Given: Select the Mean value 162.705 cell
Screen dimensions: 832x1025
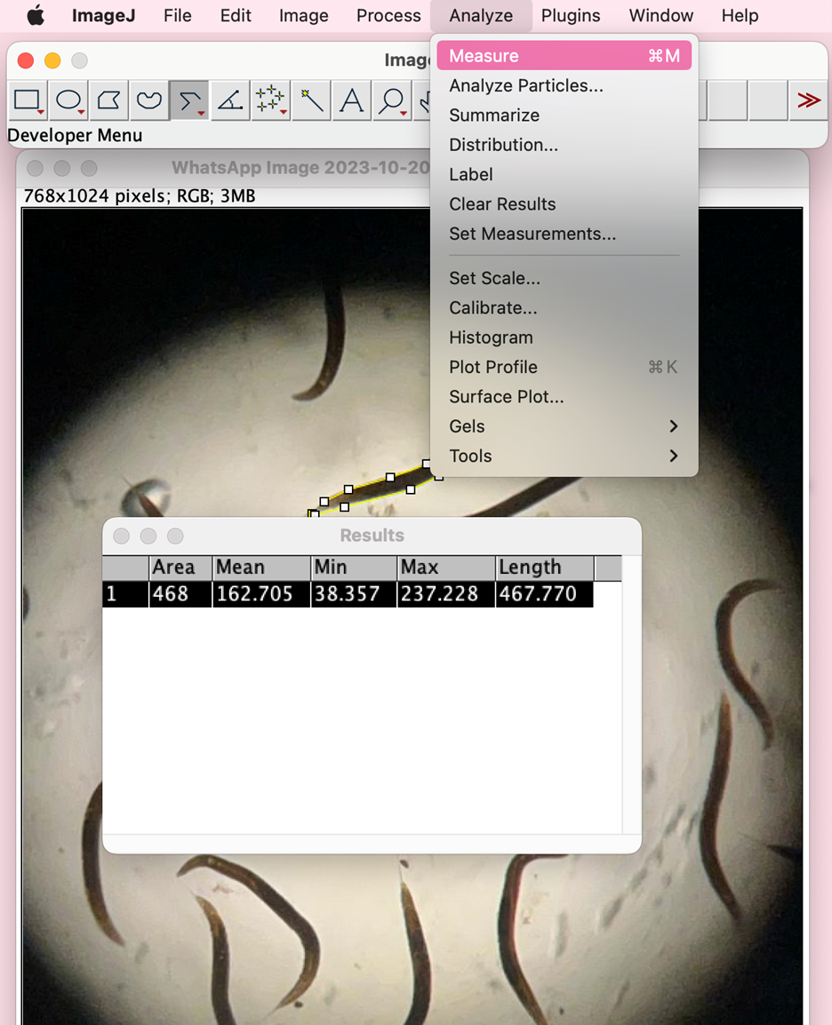Looking at the screenshot, I should pyautogui.click(x=261, y=593).
